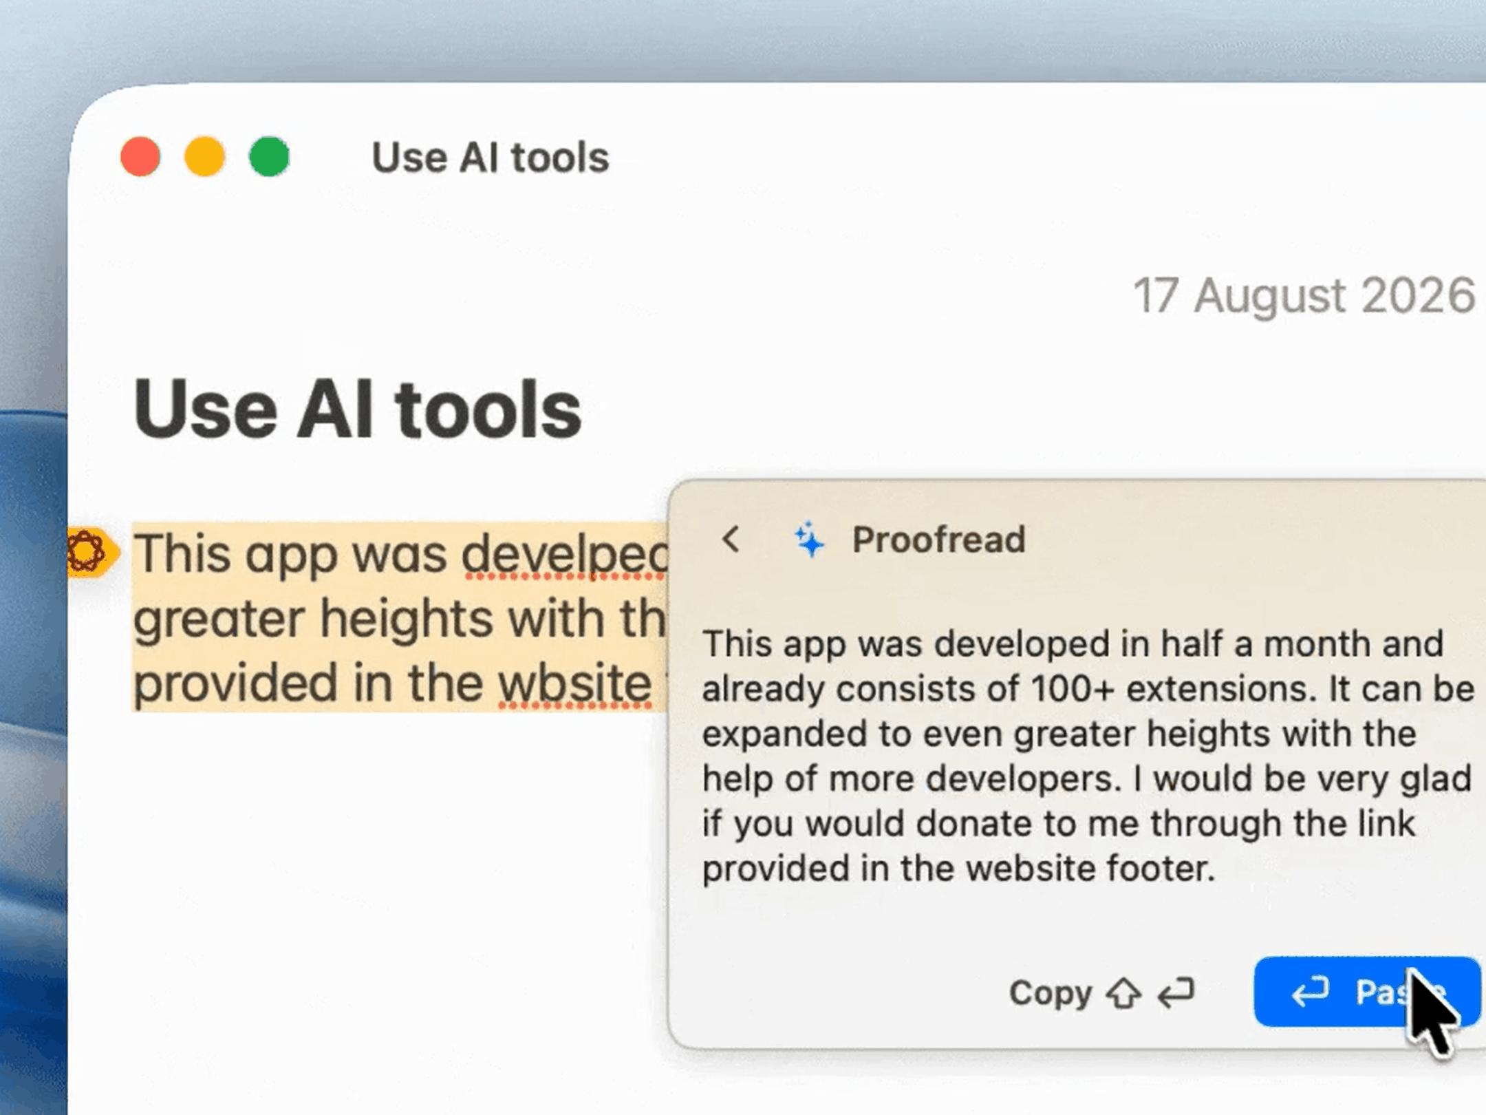Click the "Use AI tools" window title text

tap(491, 158)
